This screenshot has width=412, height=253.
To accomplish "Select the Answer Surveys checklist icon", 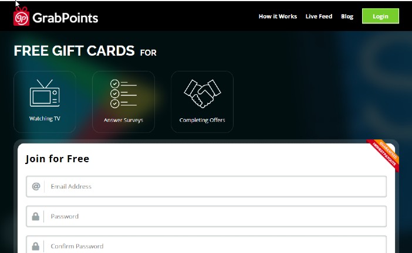I will pos(123,94).
